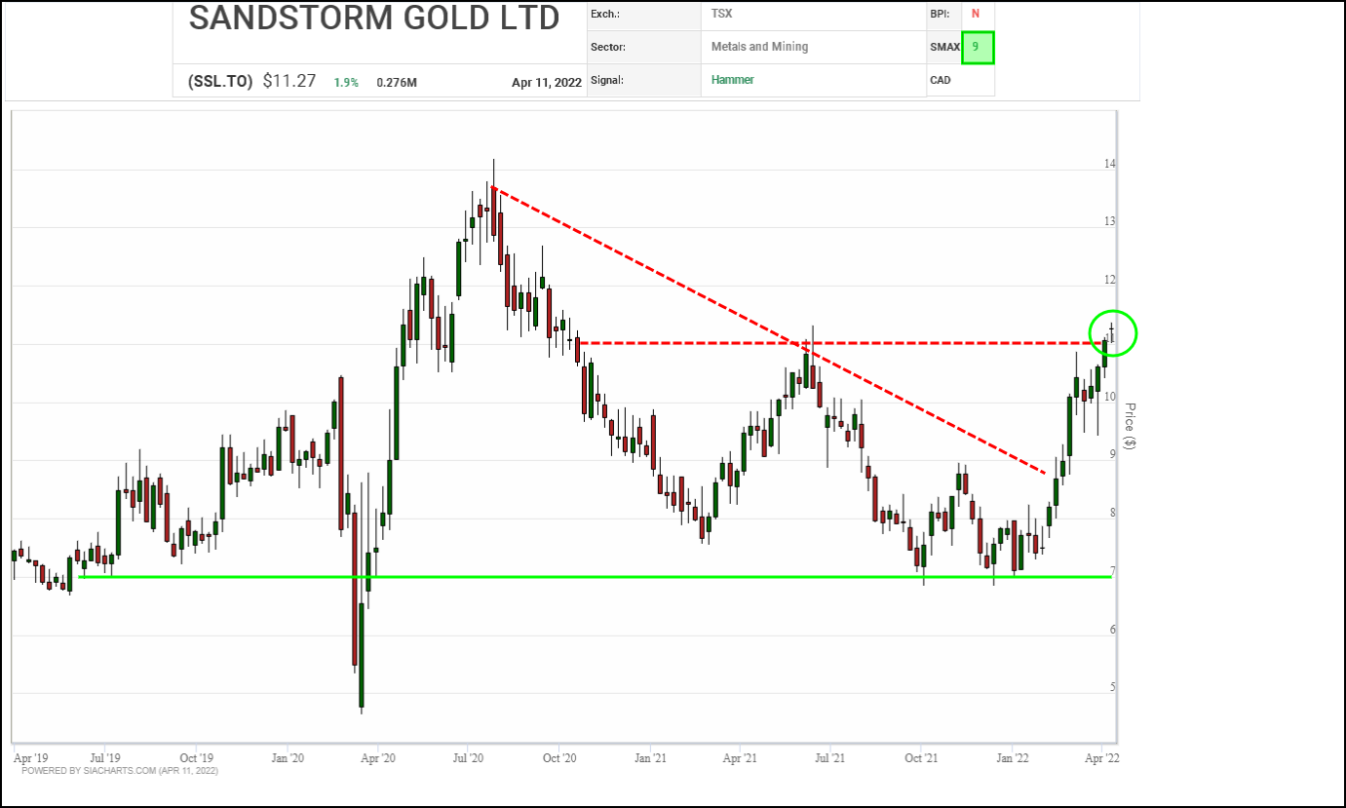The image size is (1346, 808).
Task: Click the Apr '22 date axis label
Action: (x=1102, y=757)
